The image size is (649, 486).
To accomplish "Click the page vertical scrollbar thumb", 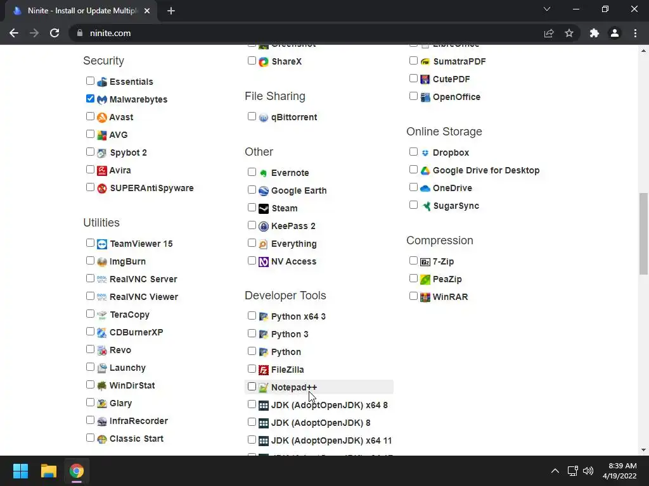I will coord(643,234).
